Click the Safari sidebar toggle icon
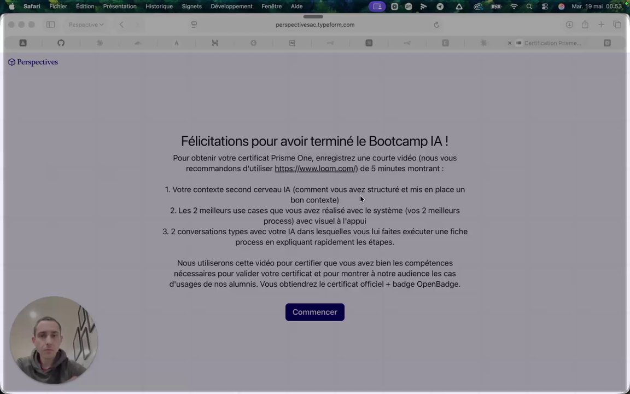 (x=50, y=25)
